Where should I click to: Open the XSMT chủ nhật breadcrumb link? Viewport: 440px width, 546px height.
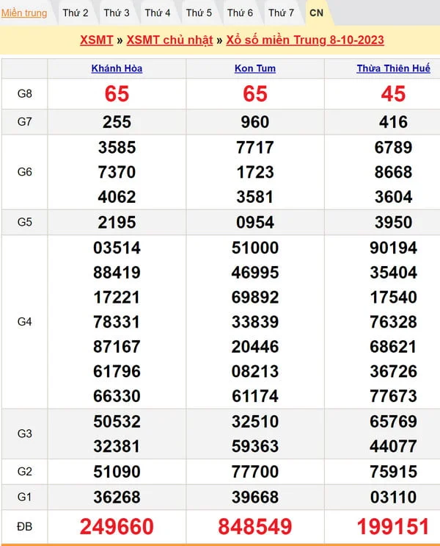[169, 40]
